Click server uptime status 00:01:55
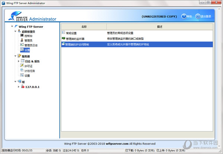The height and width of the screenshot is (154, 223). pyautogui.click(x=17, y=150)
